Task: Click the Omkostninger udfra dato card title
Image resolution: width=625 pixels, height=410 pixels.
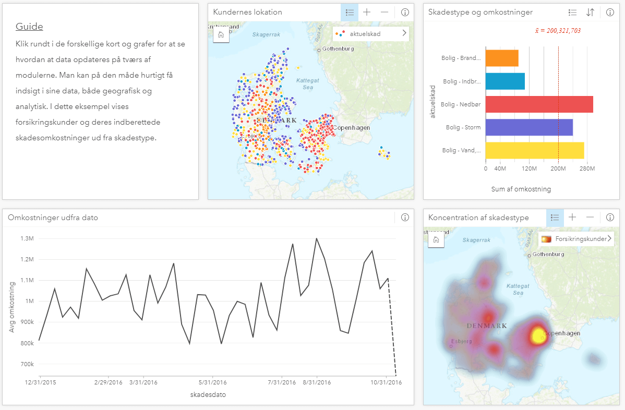Action: tap(53, 218)
